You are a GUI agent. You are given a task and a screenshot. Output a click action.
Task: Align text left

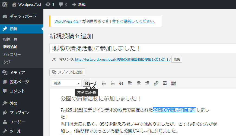pos(130,83)
